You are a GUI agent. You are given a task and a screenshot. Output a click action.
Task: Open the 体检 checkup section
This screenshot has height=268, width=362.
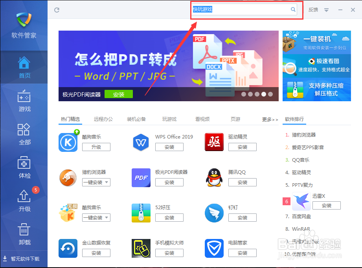coord(24,168)
